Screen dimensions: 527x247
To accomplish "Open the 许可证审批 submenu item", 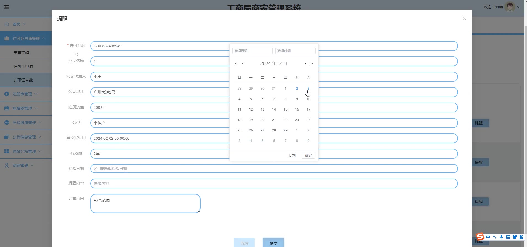I will (23, 80).
